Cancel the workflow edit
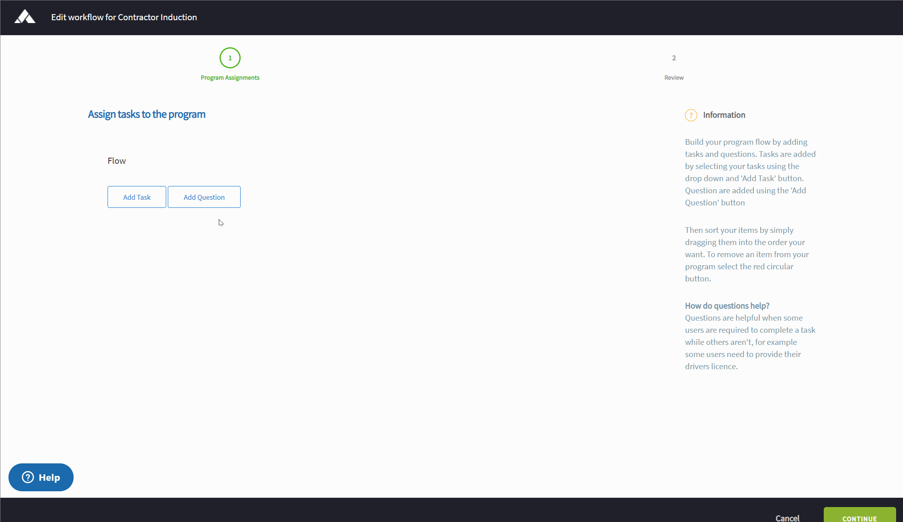The height and width of the screenshot is (522, 903). [787, 518]
